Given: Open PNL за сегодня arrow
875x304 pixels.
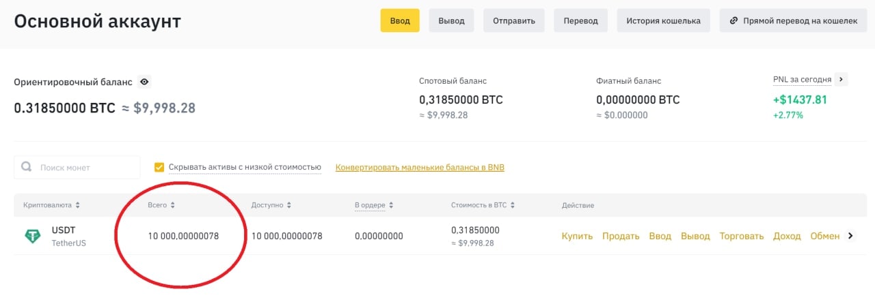Looking at the screenshot, I should (x=842, y=80).
